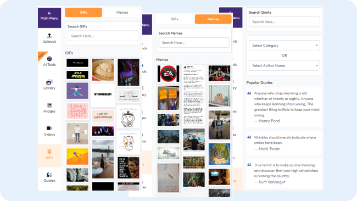Open the Images icon in the sidebar
The width and height of the screenshot is (357, 201).
(49, 105)
